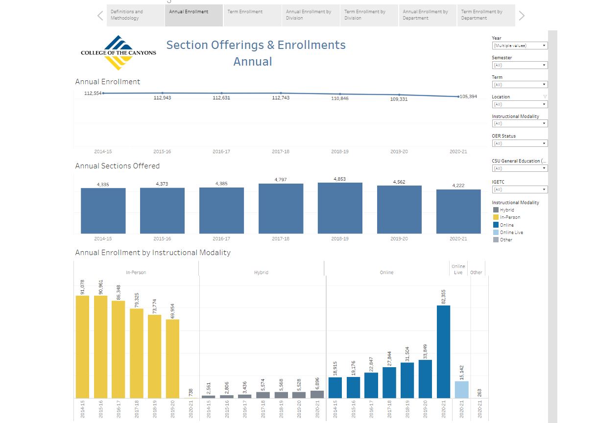This screenshot has height=423, width=598.
Task: Click the Term filter dropdown arrow icon
Action: 545,84
